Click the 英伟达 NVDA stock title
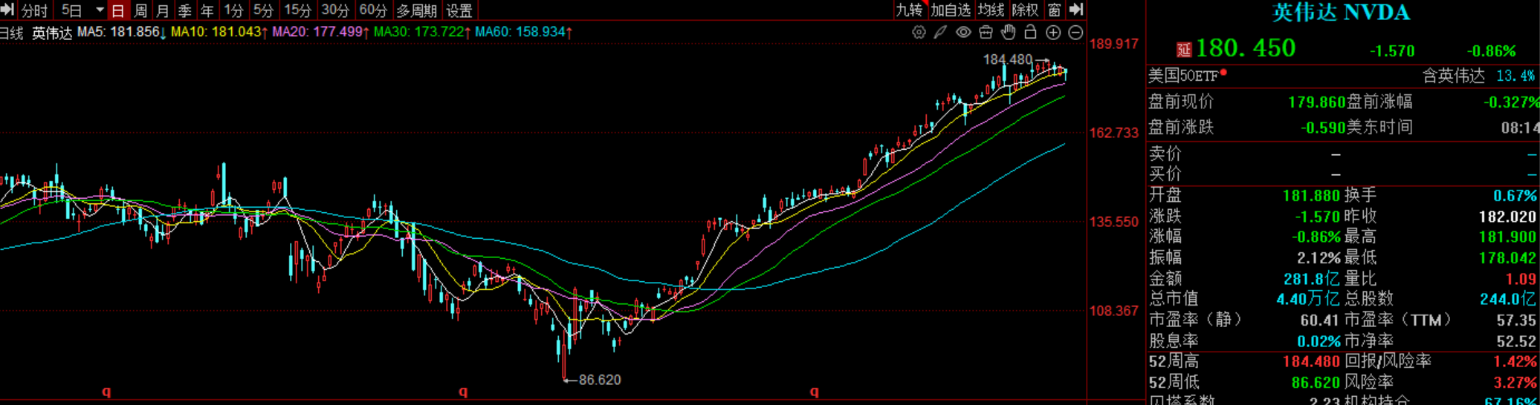This screenshot has width=1540, height=405. pos(1340,12)
